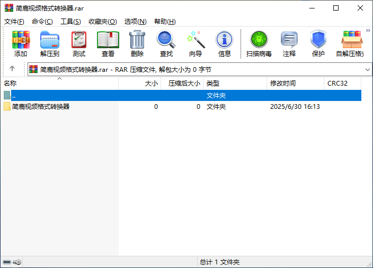The height and width of the screenshot is (268, 373).
Task: Open the 命令(C) menu
Action: coord(42,22)
